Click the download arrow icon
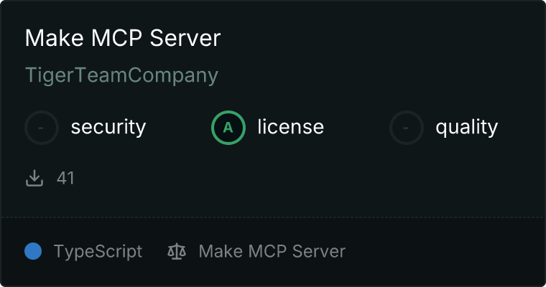 (x=34, y=178)
